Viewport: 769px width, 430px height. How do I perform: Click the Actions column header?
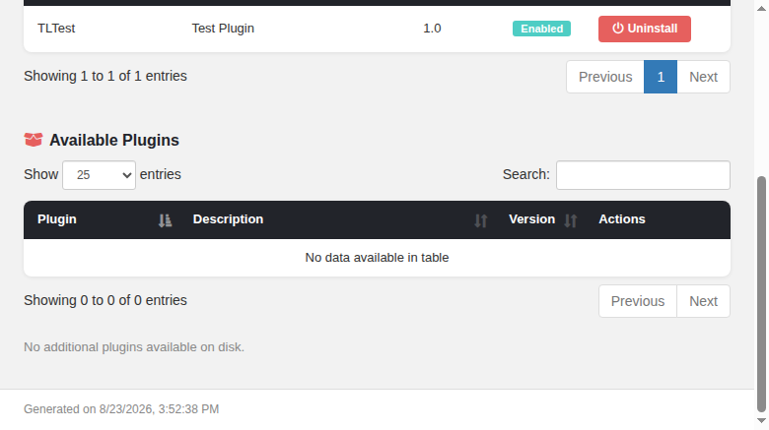(622, 219)
